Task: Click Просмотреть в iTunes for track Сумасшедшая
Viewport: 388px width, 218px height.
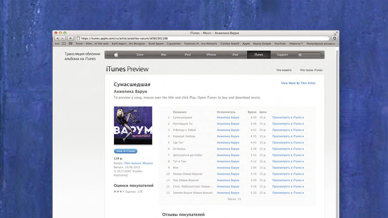Action: pos(288,117)
